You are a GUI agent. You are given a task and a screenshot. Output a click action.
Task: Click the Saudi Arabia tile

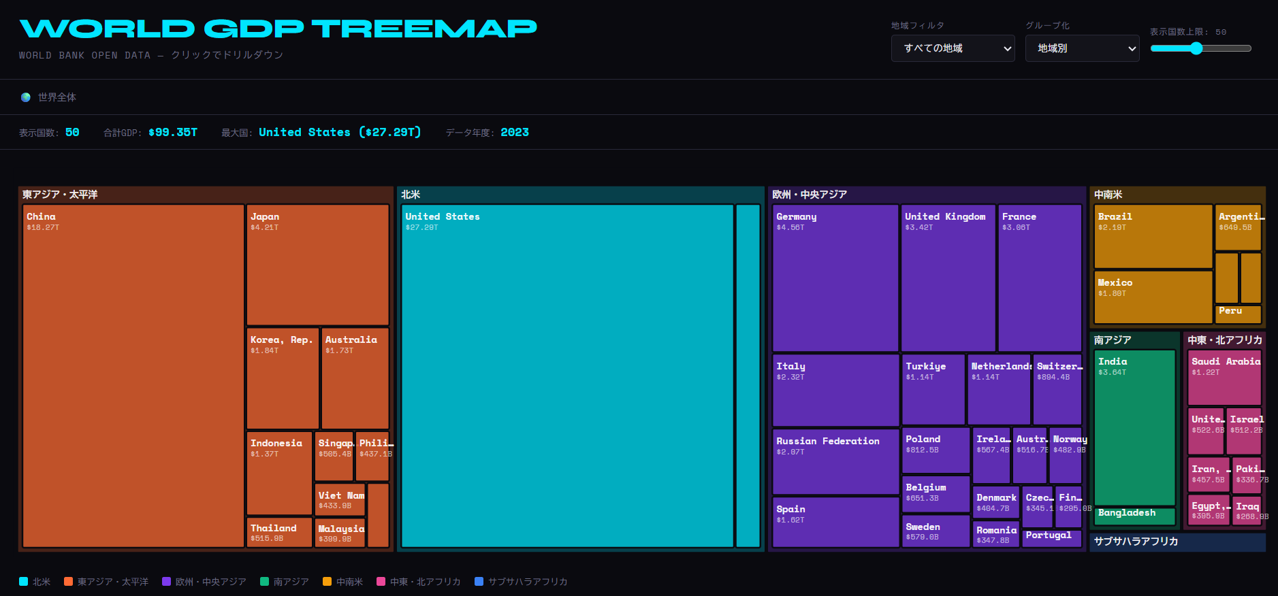pos(1224,378)
